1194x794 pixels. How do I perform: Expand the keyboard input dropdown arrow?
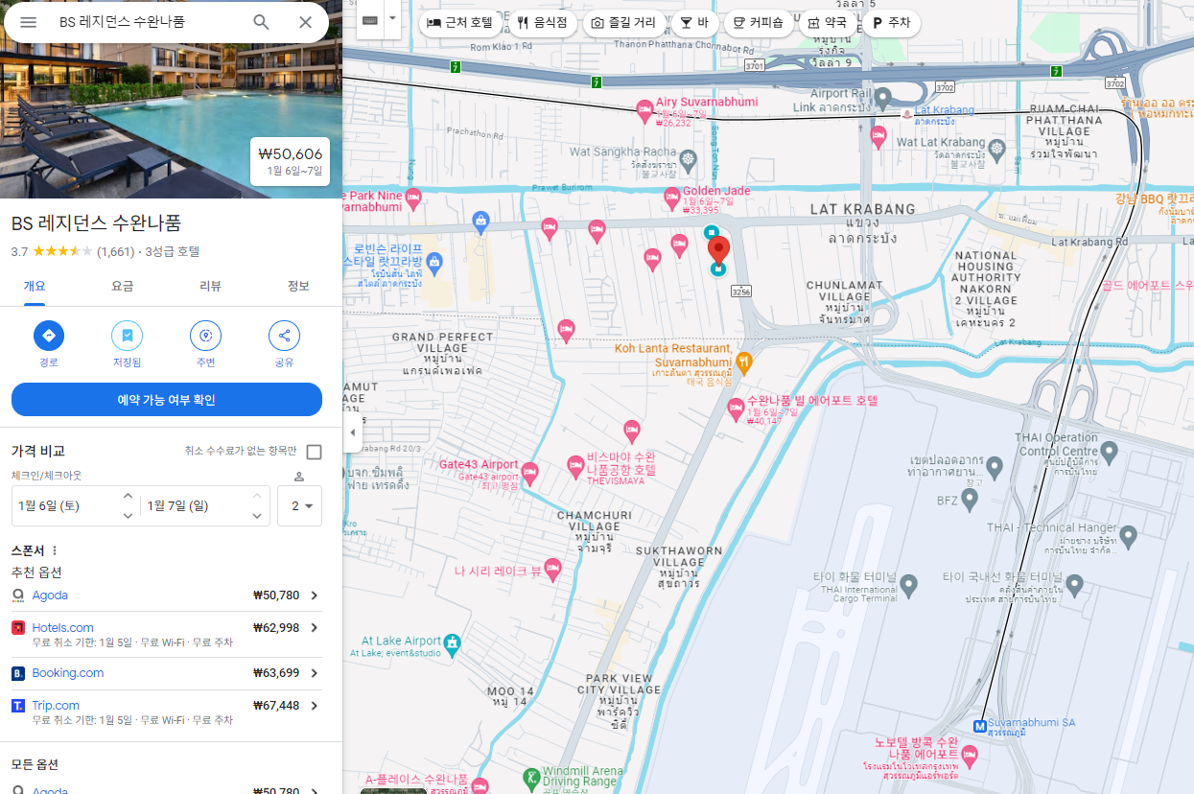391,20
